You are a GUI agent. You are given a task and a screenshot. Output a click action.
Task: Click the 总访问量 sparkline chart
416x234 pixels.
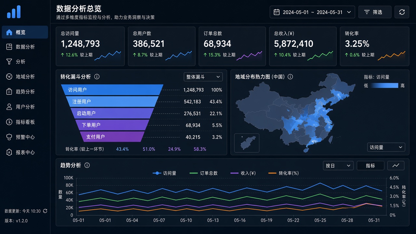[108, 56]
